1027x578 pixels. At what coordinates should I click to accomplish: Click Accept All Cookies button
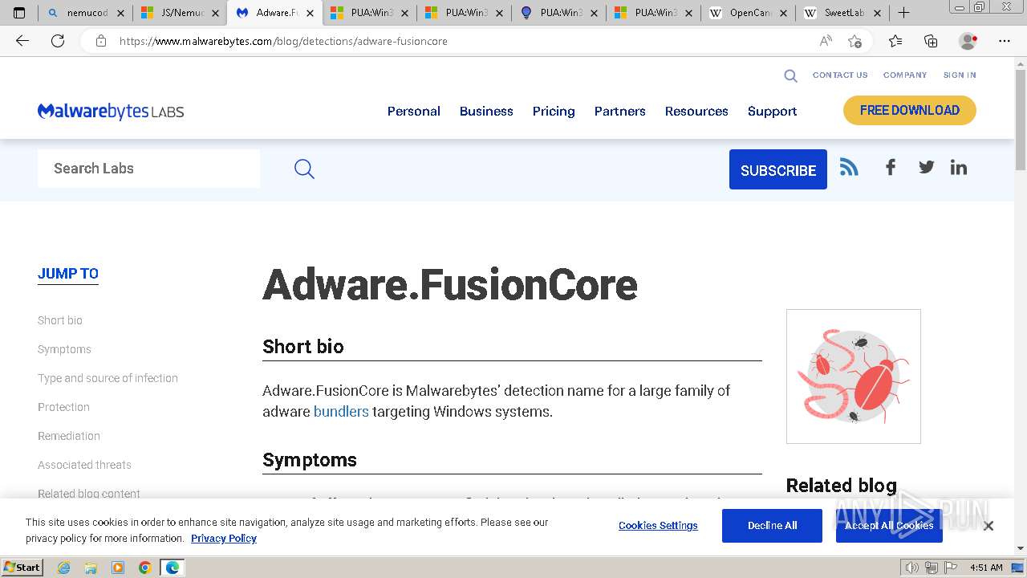coord(889,526)
